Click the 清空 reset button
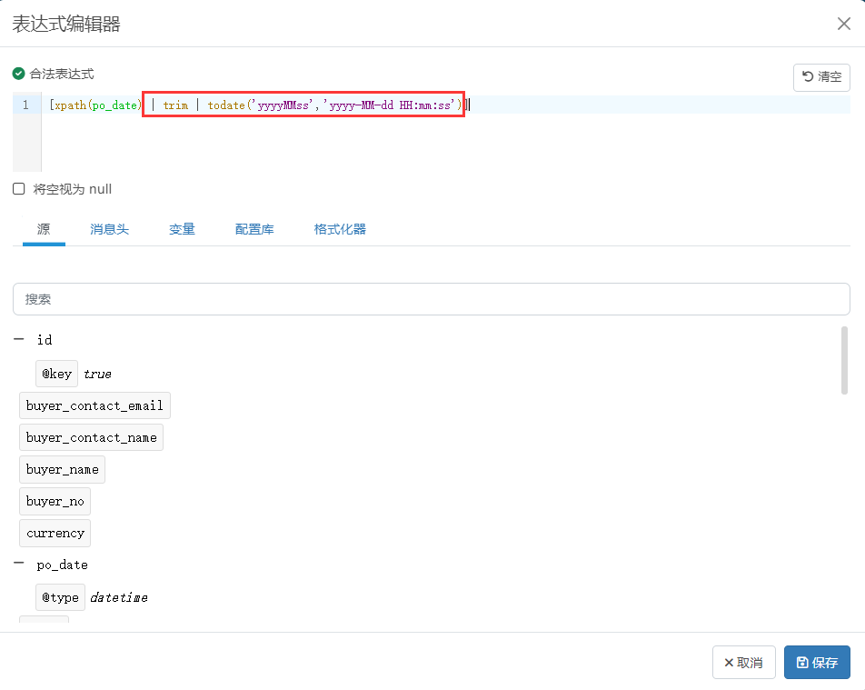The height and width of the screenshot is (690, 865). coord(821,77)
